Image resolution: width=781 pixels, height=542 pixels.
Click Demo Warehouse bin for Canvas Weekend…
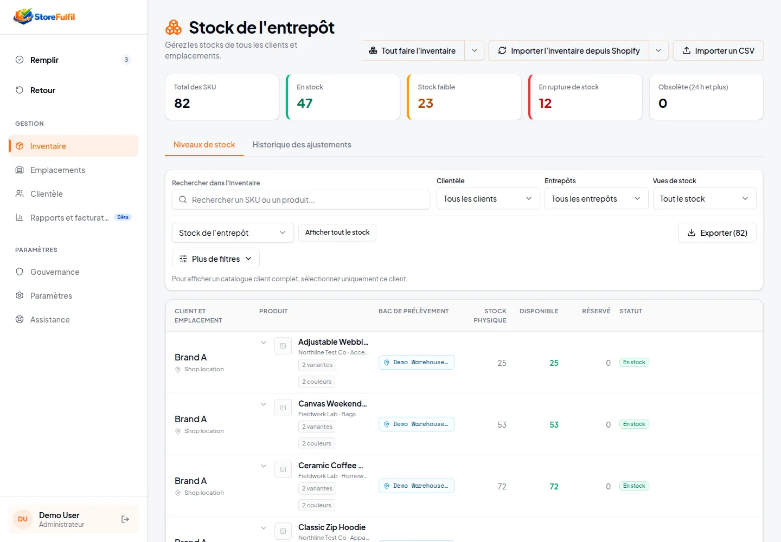click(x=416, y=424)
